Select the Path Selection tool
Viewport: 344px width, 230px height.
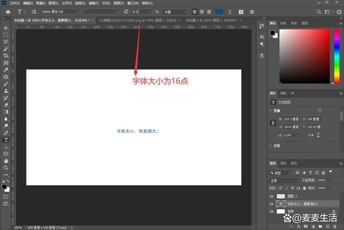click(6, 147)
